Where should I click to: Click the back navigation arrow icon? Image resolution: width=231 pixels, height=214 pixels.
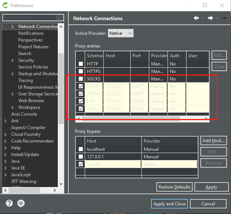tap(196, 18)
